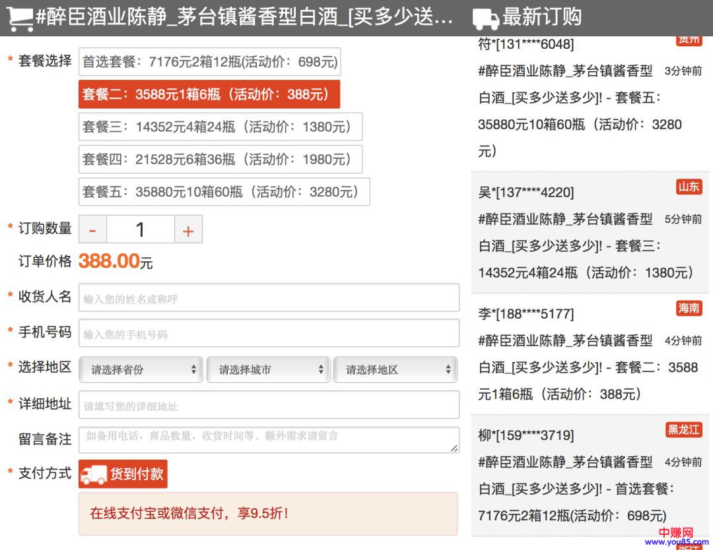This screenshot has height=550, width=713.
Task: Click the 海南 province tag
Action: tap(689, 308)
